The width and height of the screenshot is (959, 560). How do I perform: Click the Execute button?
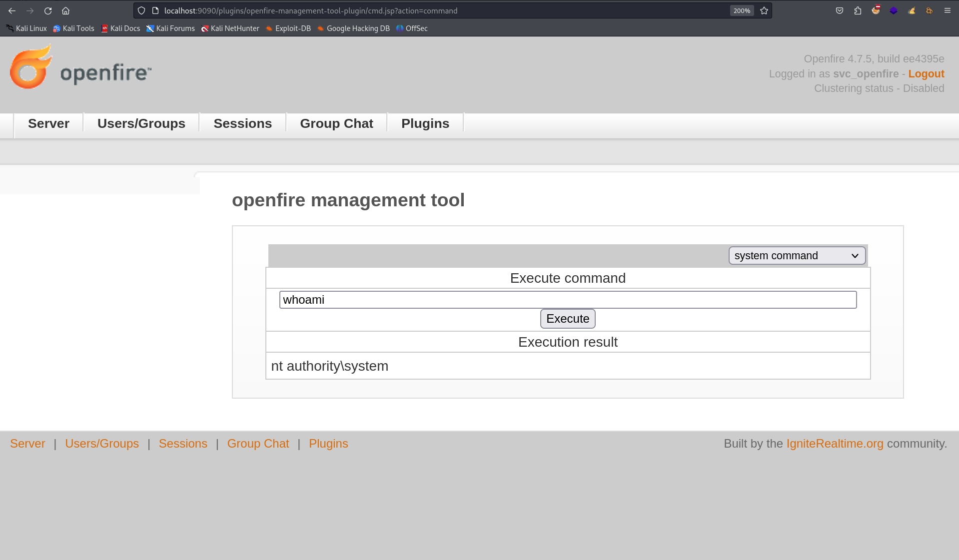[568, 319]
